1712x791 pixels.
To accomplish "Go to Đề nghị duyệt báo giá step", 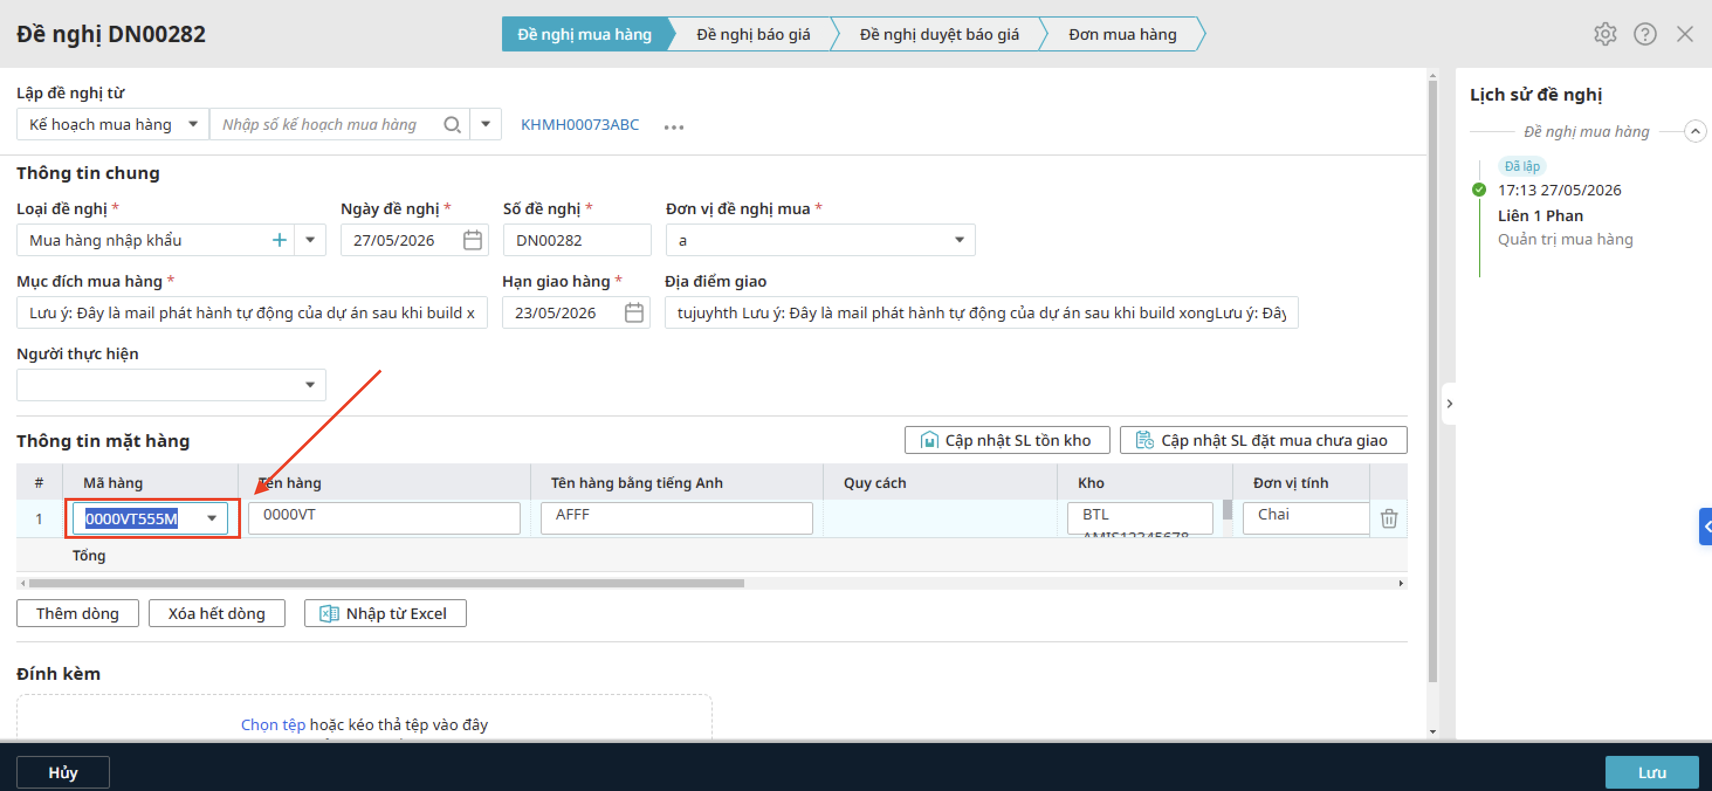I will point(938,34).
